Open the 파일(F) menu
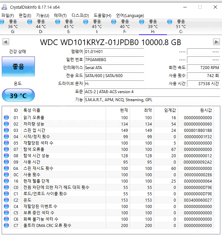 (8, 16)
